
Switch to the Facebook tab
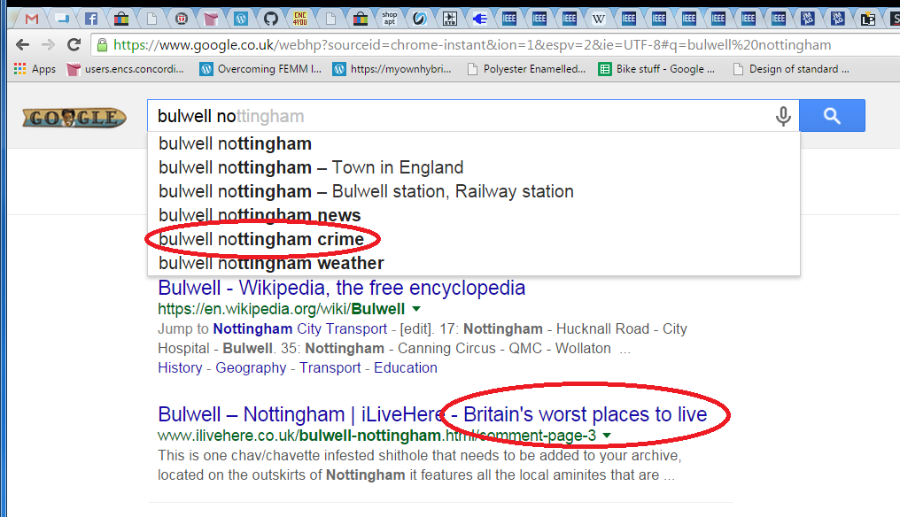point(91,18)
